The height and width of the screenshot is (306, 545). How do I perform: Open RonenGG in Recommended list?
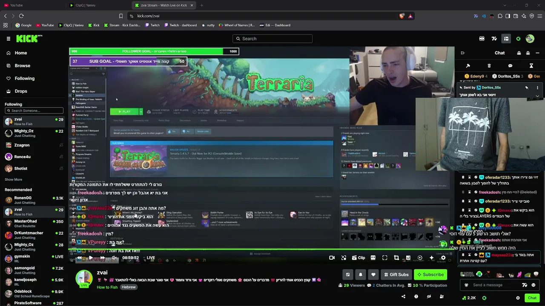point(34,200)
